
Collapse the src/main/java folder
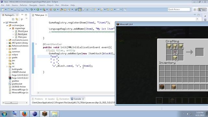(7, 25)
